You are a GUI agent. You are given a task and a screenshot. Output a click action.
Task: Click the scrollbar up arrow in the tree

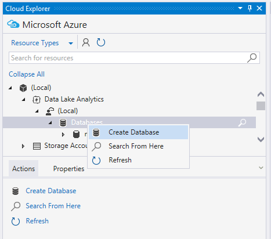[261, 95]
